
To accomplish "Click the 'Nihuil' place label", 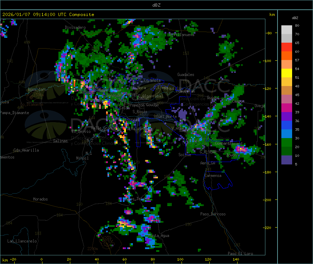I will coord(82,158).
